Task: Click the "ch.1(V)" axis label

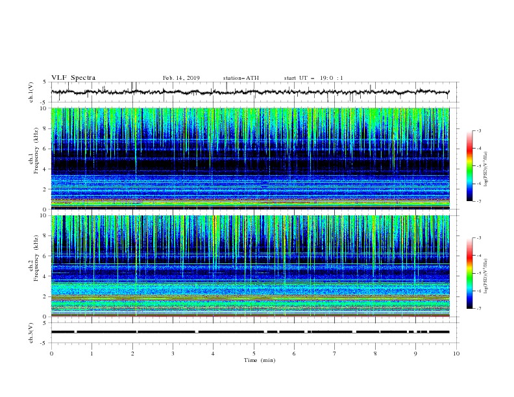Action: 31,92
